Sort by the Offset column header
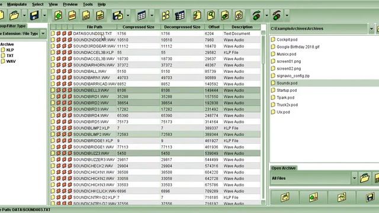The image size is (379, 213). pos(214,27)
